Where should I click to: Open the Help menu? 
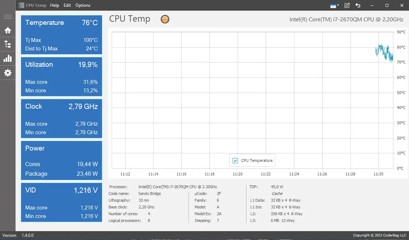(x=54, y=5)
